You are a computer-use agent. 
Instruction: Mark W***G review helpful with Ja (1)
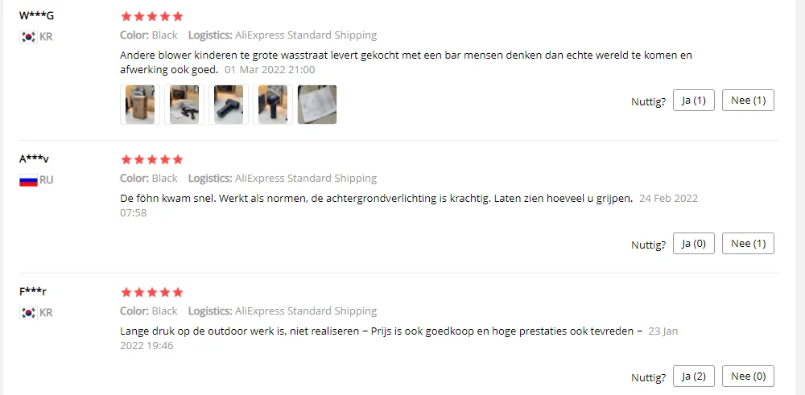point(694,101)
